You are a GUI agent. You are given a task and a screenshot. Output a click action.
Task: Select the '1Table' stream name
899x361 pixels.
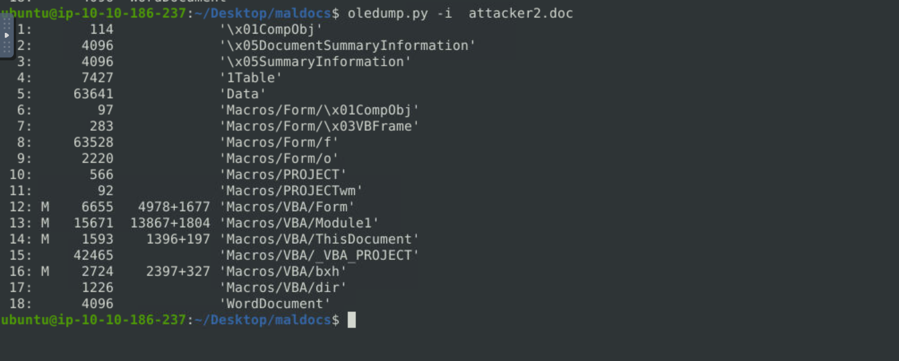pyautogui.click(x=251, y=78)
